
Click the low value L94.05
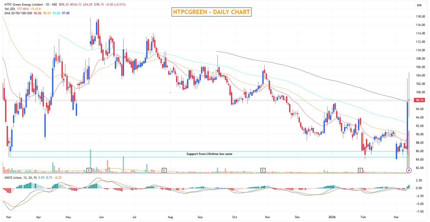88,5
